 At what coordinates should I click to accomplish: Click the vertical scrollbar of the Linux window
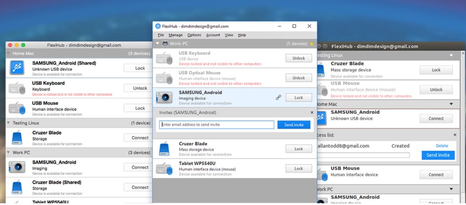(463, 127)
